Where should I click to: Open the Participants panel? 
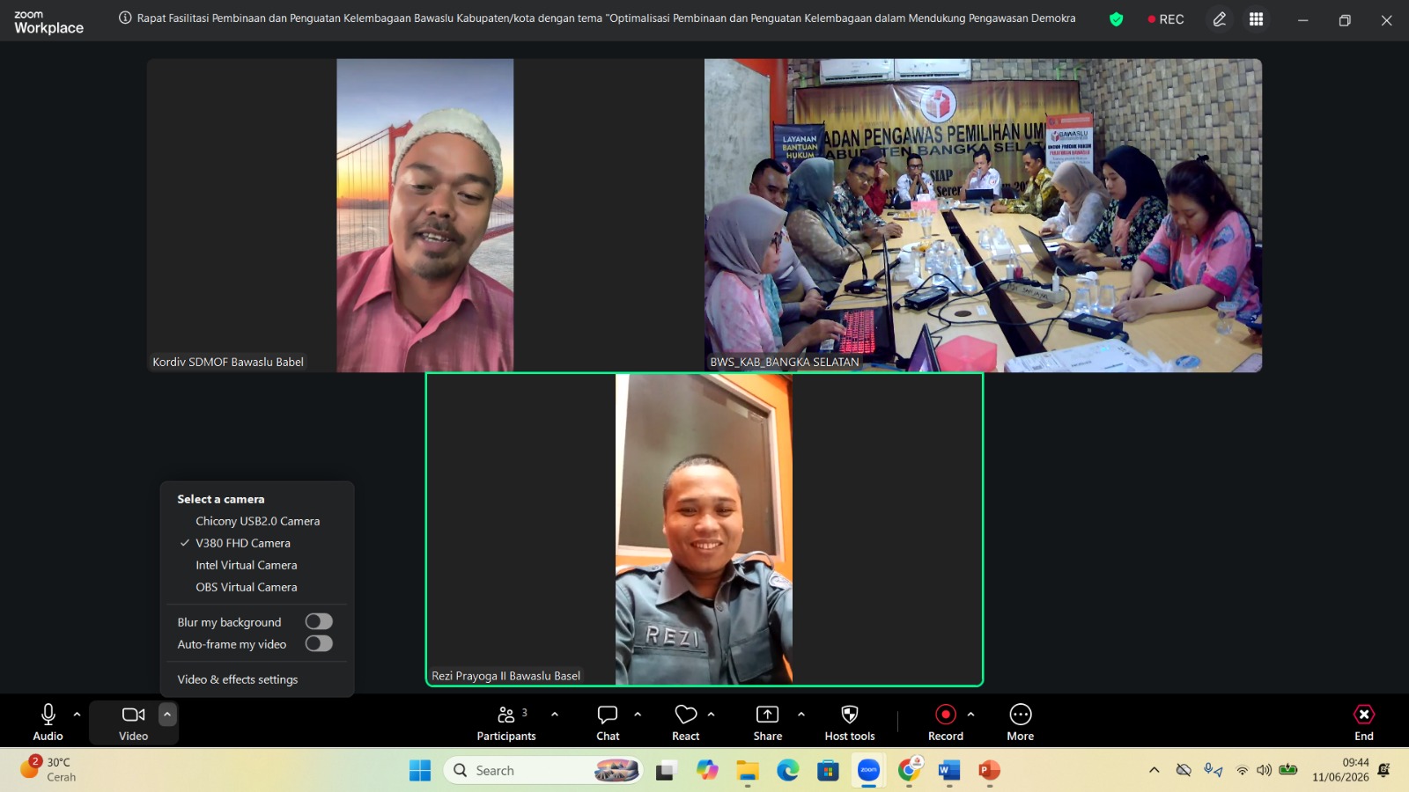(506, 722)
